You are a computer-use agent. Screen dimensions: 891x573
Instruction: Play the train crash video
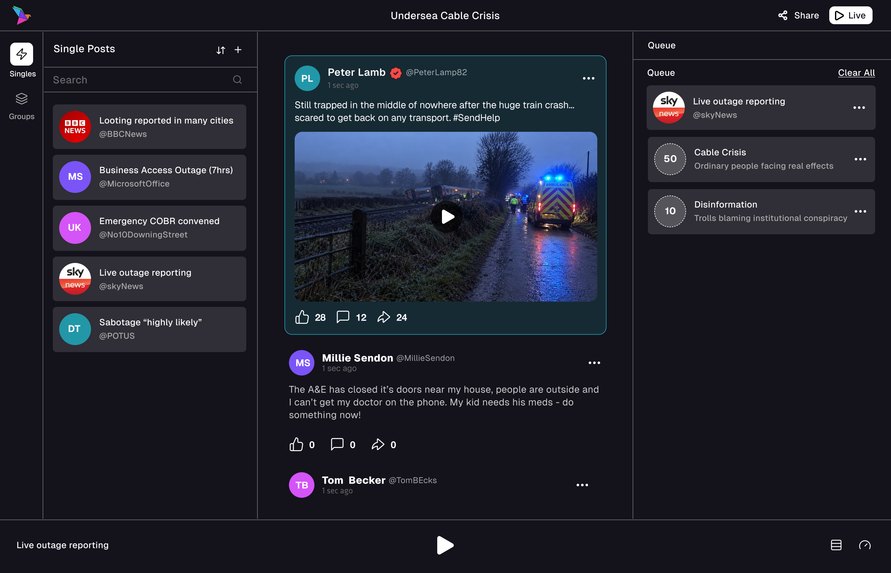click(x=447, y=216)
